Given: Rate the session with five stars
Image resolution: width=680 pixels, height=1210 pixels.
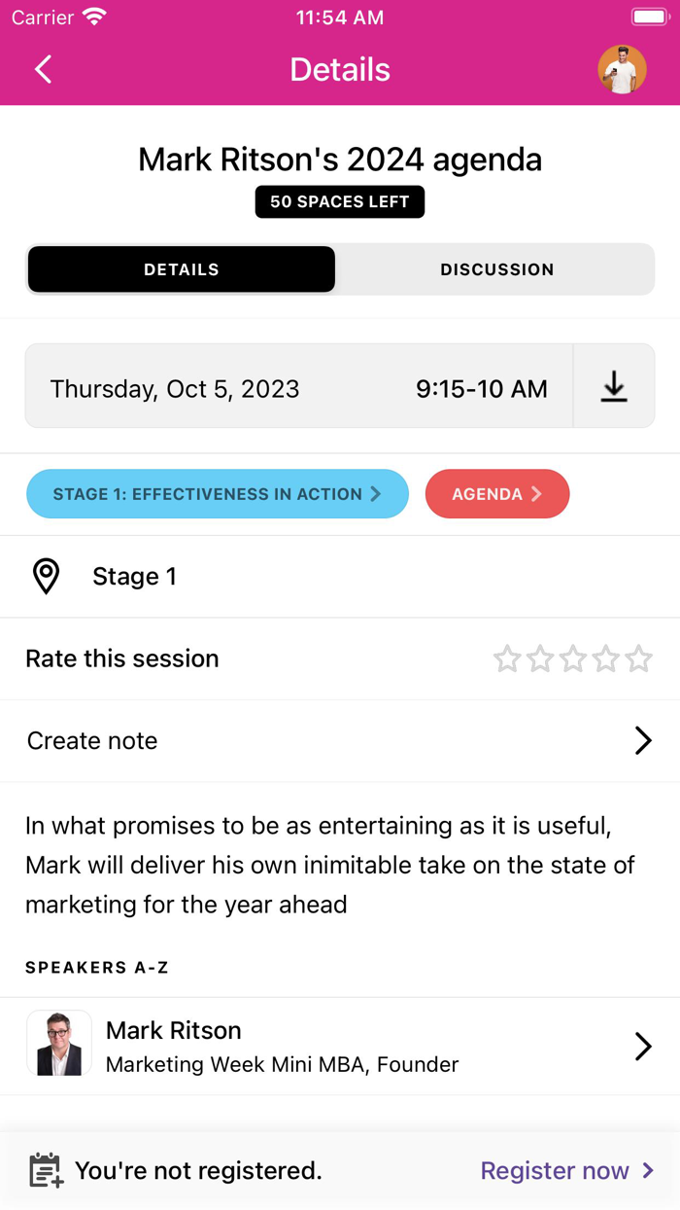Looking at the screenshot, I should pos(638,658).
